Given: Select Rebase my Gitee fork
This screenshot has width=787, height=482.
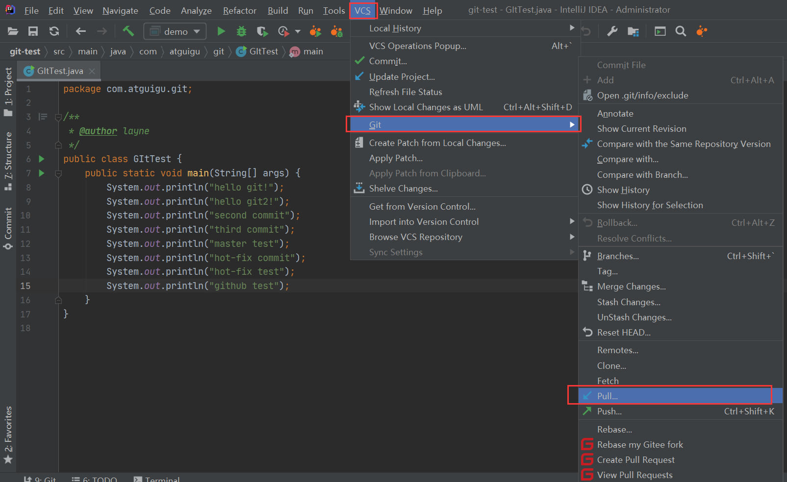Looking at the screenshot, I should (681, 445).
